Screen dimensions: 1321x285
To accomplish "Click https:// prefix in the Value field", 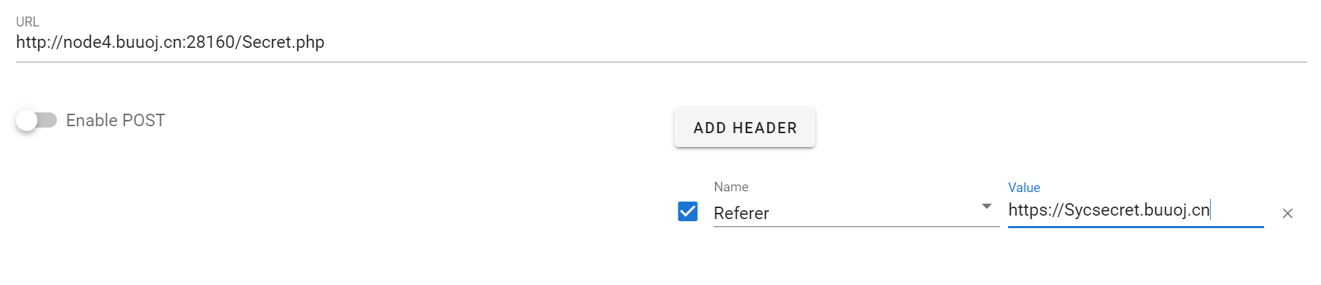I will click(x=1035, y=210).
